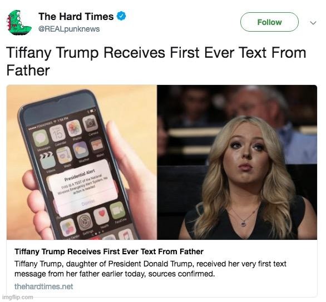Click the Calendar icon showing 15
326x302 pixels.
point(57,133)
